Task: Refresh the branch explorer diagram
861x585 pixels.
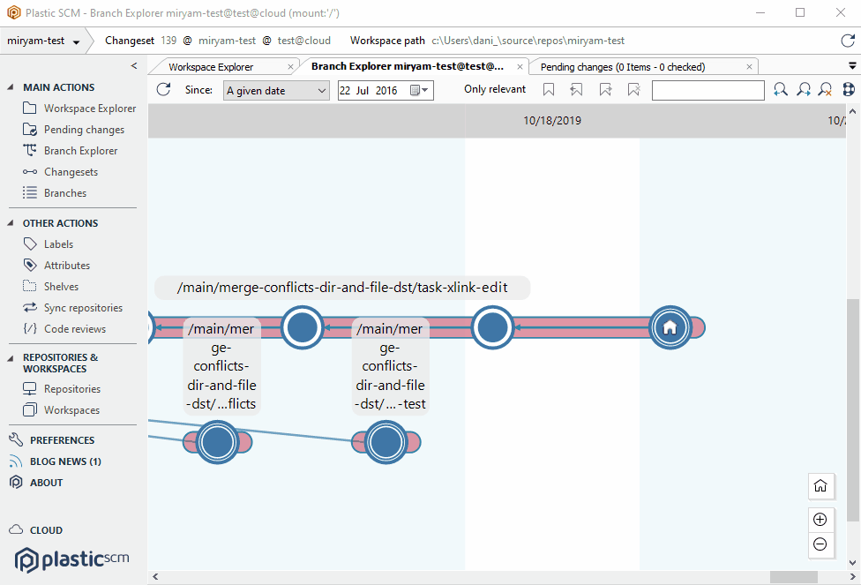Action: click(x=163, y=89)
